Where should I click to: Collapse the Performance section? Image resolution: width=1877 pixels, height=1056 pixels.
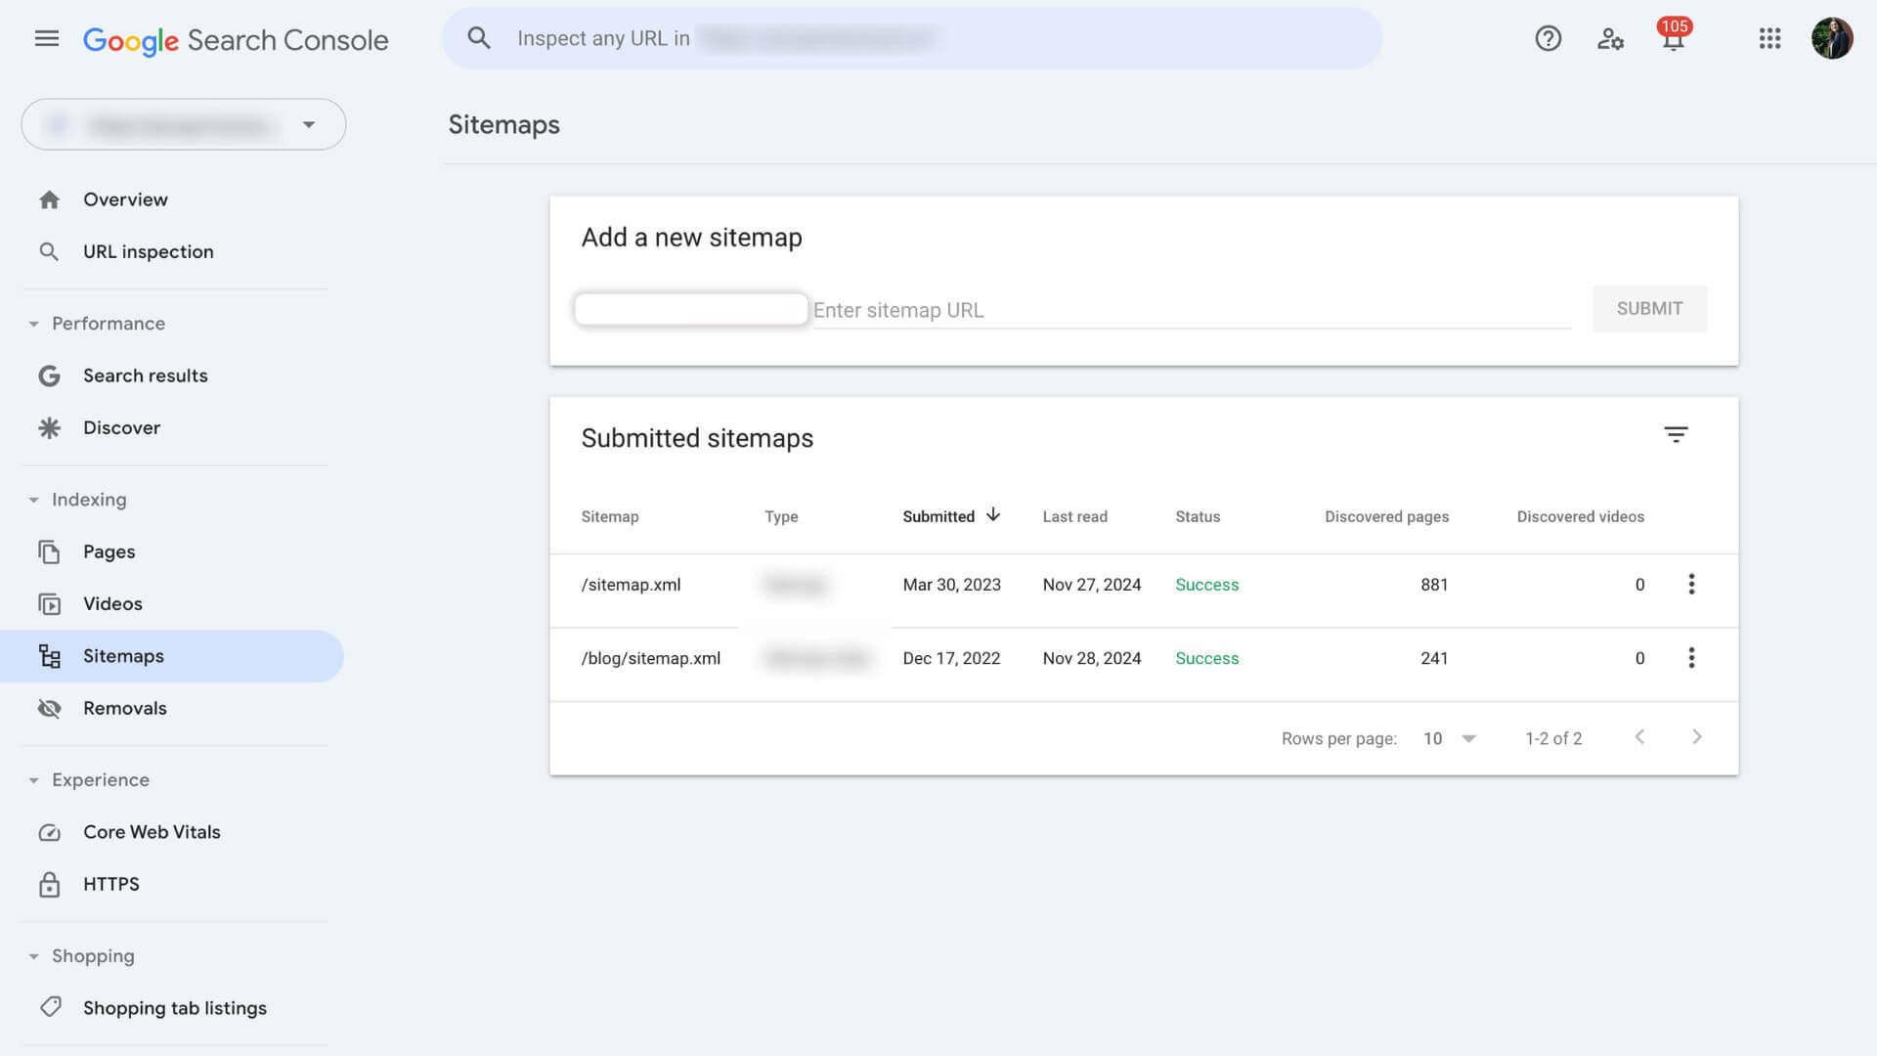click(32, 323)
